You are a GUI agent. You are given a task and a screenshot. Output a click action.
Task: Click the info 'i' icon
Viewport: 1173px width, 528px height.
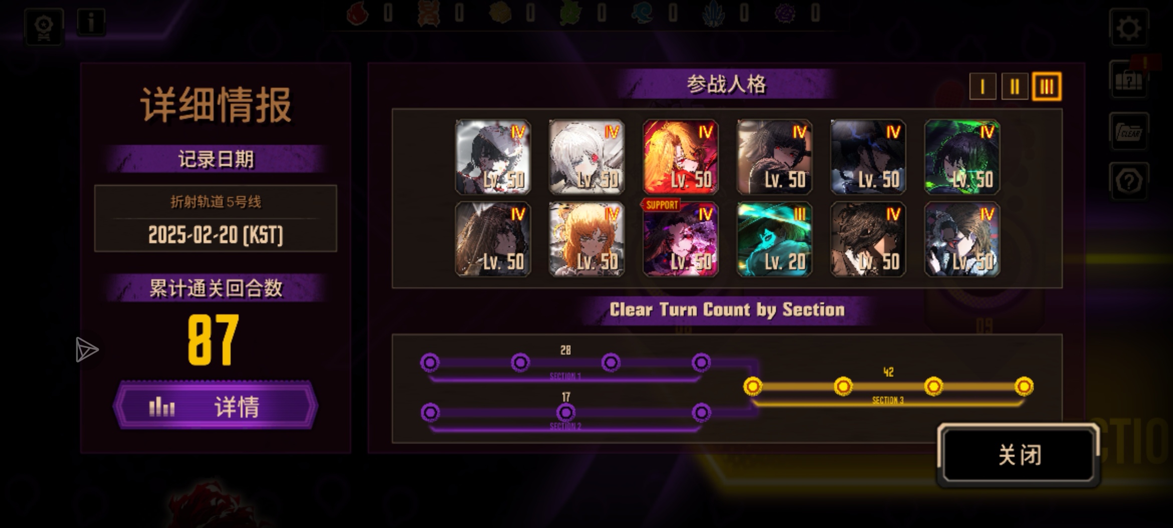coord(91,23)
